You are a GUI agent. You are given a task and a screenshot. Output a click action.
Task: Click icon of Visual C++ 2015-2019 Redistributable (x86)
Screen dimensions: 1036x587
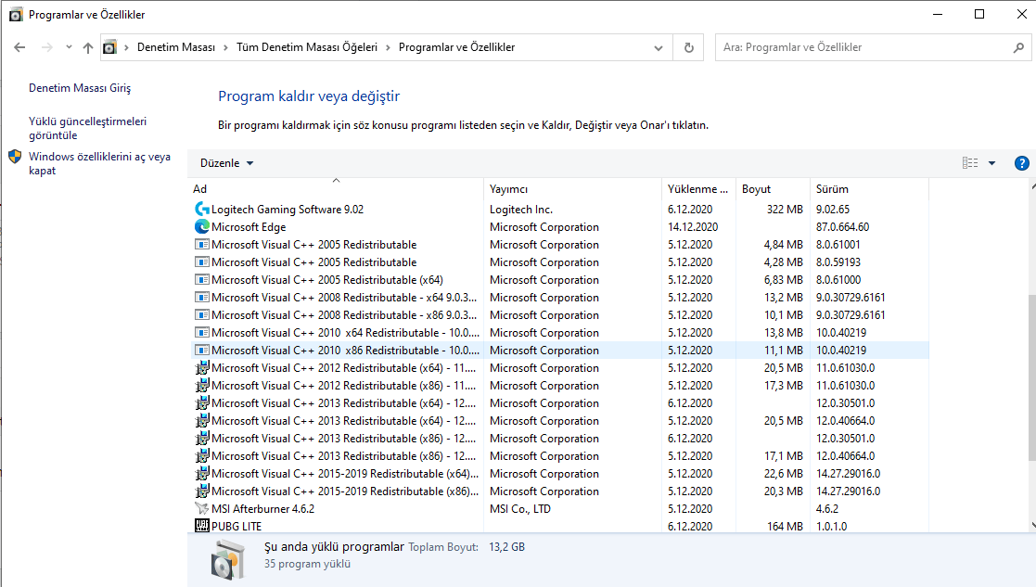202,491
